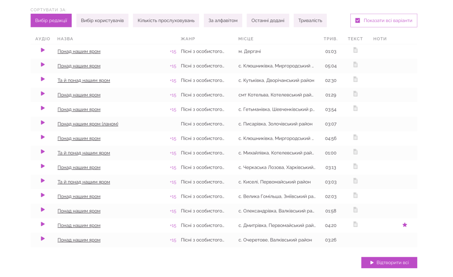Click the star notes icon in Дмитрівка row

pyautogui.click(x=404, y=225)
